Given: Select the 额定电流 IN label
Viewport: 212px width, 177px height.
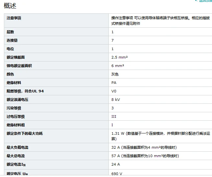Looking at the screenshot, I should pyautogui.click(x=16, y=165).
